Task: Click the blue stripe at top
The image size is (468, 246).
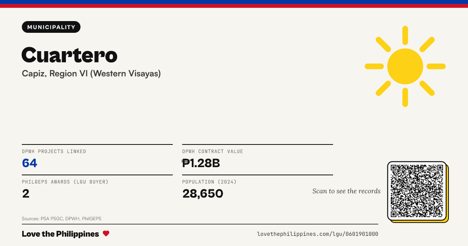Action: click(x=234, y=2)
